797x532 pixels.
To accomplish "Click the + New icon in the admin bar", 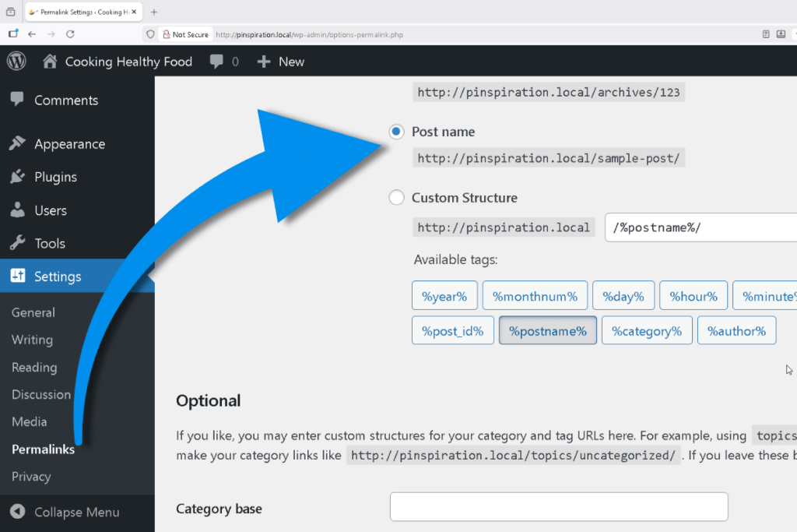I will pyautogui.click(x=263, y=62).
